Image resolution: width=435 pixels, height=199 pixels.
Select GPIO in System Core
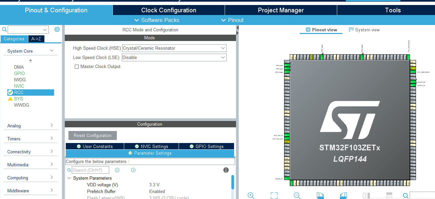click(x=19, y=73)
